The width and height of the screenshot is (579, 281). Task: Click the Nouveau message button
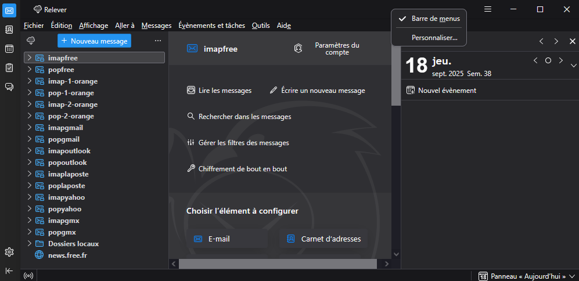94,41
